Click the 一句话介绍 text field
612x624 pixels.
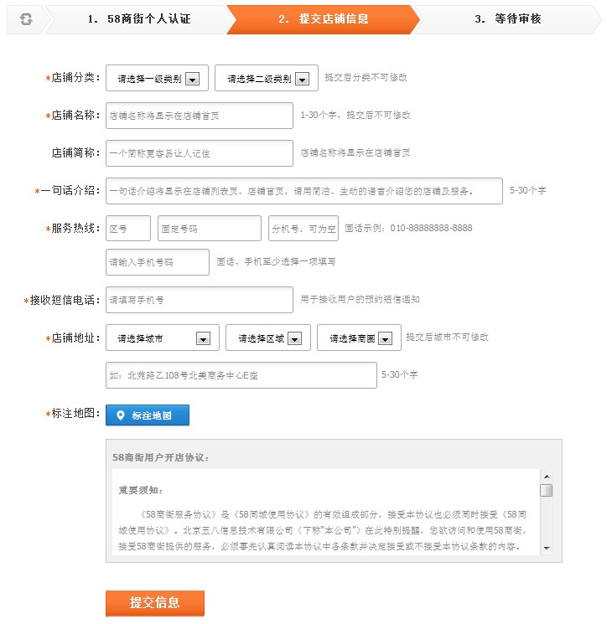coord(303,191)
